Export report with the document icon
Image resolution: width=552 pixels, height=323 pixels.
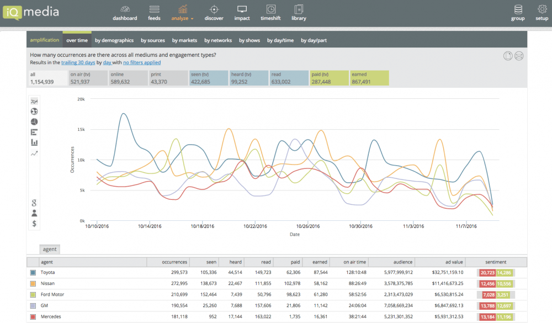pos(508,56)
